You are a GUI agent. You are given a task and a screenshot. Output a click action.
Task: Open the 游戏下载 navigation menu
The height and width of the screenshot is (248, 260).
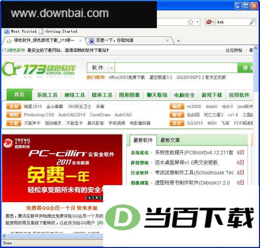pyautogui.click(x=212, y=95)
